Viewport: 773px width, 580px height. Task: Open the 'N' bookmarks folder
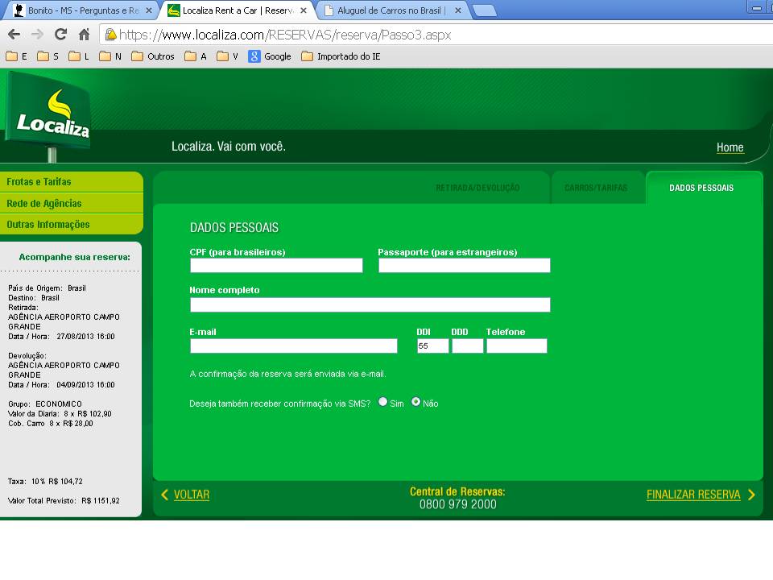(x=110, y=56)
